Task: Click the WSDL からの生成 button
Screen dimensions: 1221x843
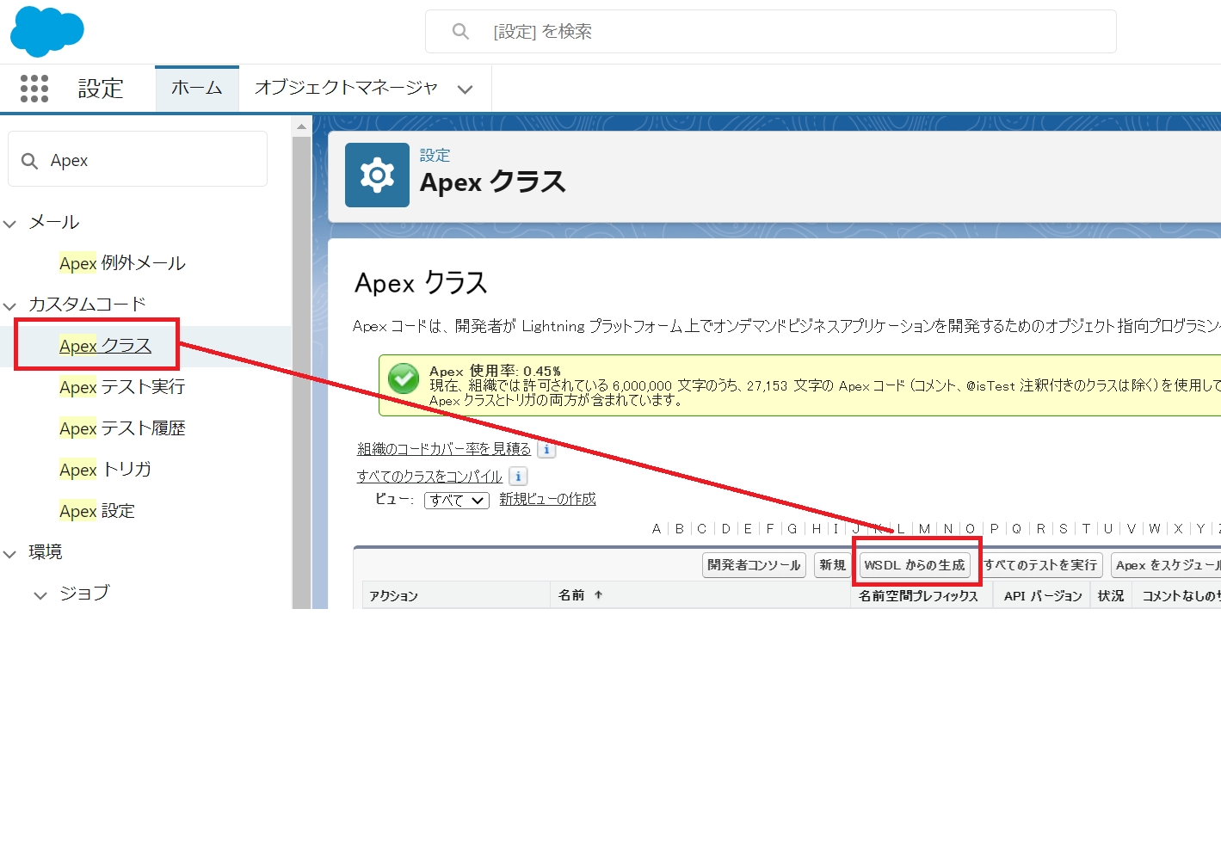Action: click(915, 565)
